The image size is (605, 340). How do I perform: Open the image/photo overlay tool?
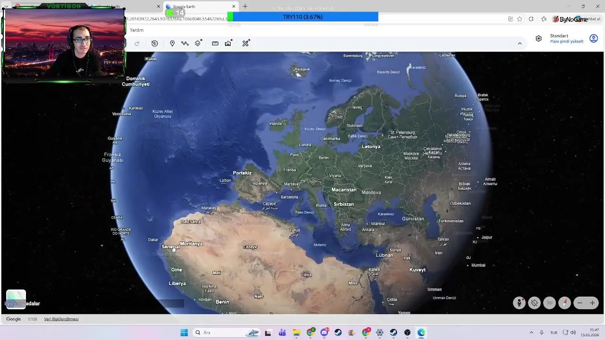pos(228,43)
